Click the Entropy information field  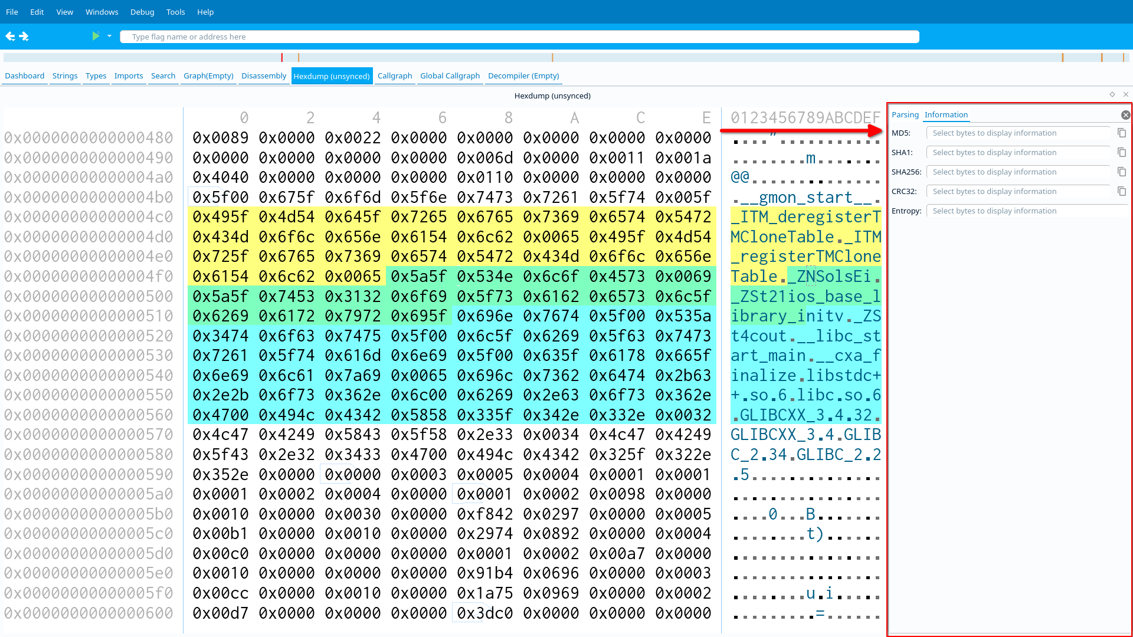1026,211
